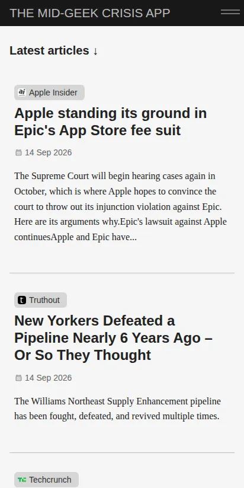This screenshot has width=244, height=488.
Task: Click the Latest articles heading
Action: tap(49, 50)
